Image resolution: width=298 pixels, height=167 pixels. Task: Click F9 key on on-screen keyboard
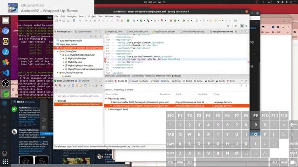coord(256,116)
